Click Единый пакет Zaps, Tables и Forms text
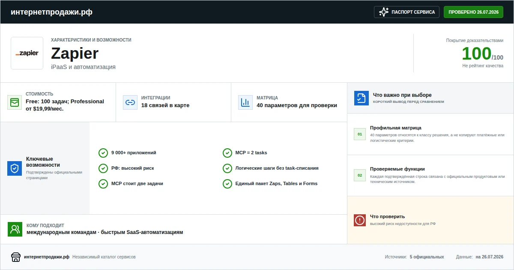 point(277,183)
